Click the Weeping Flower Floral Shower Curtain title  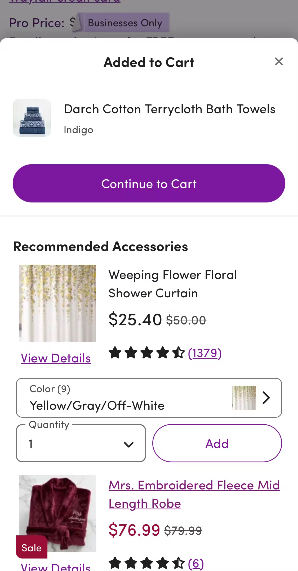pyautogui.click(x=173, y=284)
